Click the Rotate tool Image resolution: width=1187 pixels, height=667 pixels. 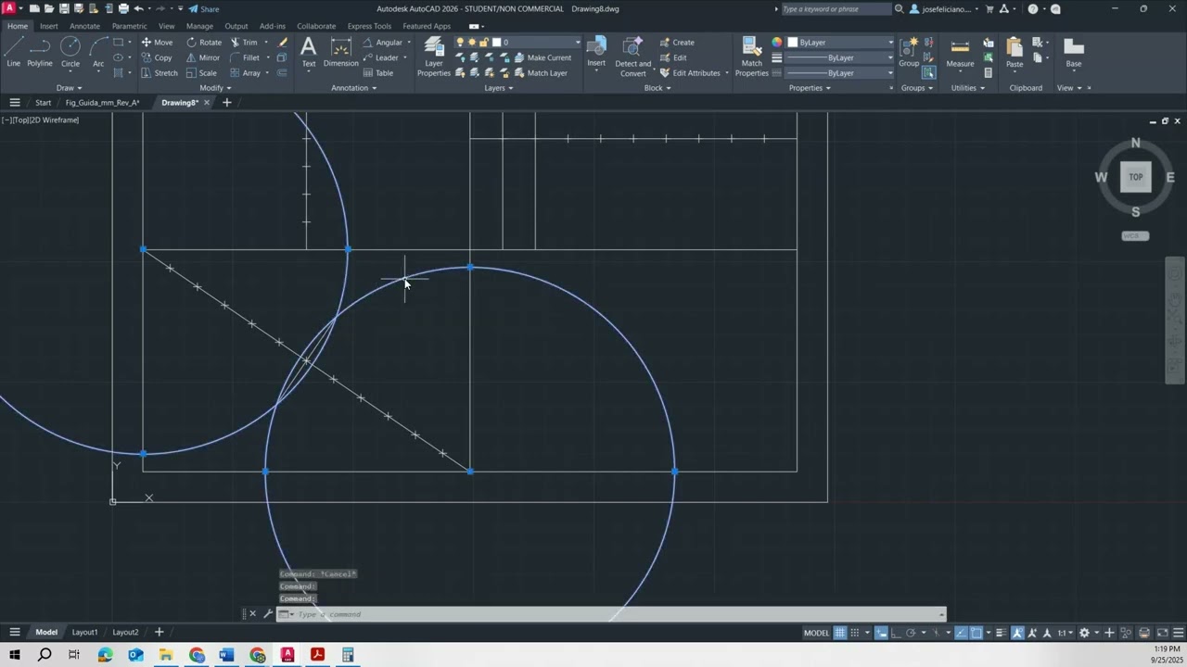click(x=204, y=43)
